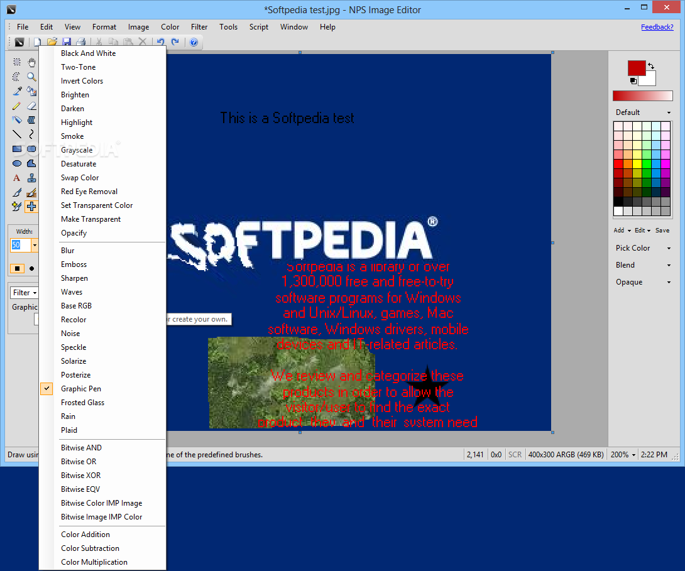Viewport: 685px width, 571px height.
Task: Open the 200% zoom level dropdown
Action: coord(623,454)
